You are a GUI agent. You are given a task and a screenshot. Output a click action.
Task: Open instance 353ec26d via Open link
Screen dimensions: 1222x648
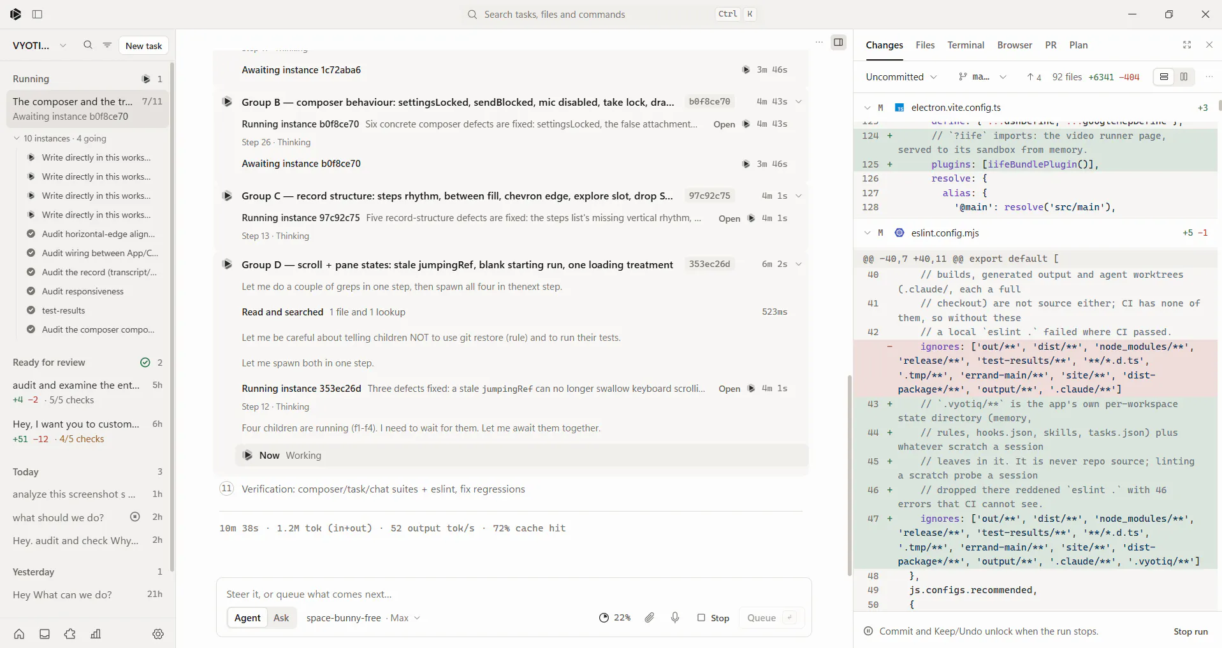(x=729, y=389)
